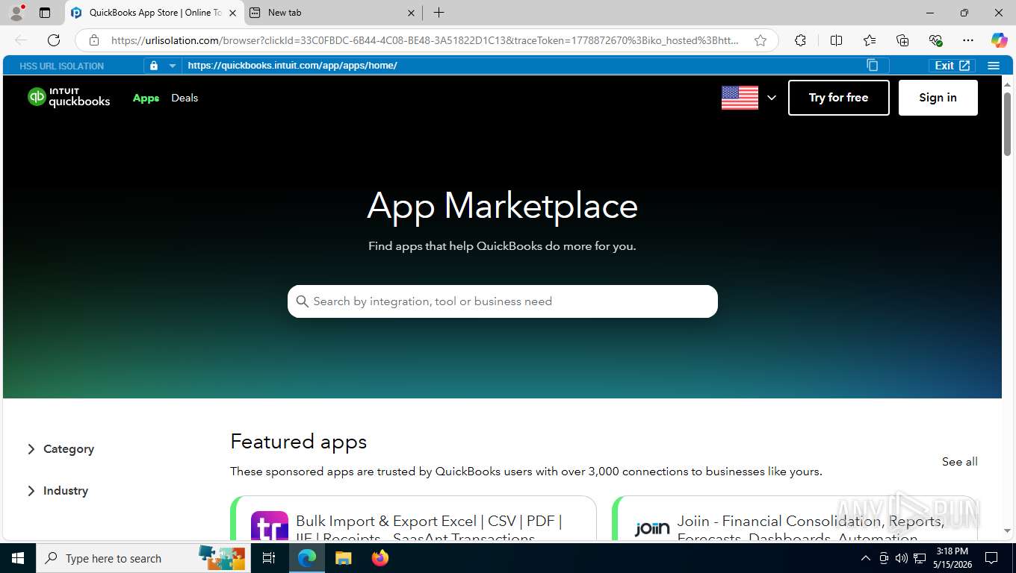Open Bulk Import & Export Excel app title

pyautogui.click(x=429, y=528)
